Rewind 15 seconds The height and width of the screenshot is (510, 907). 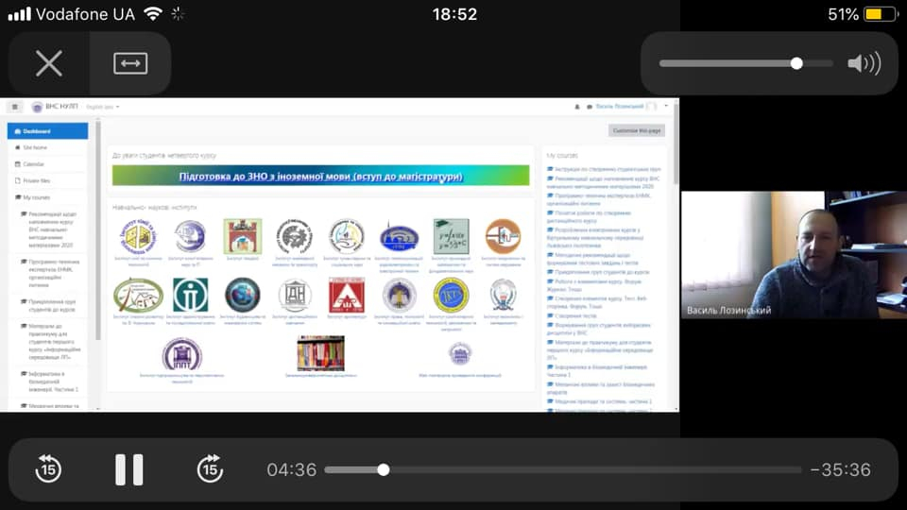tap(48, 469)
